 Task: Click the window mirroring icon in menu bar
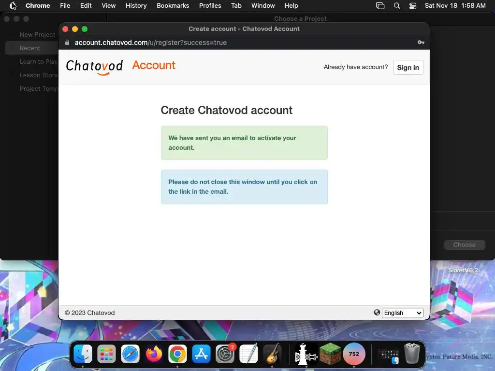[x=380, y=6]
